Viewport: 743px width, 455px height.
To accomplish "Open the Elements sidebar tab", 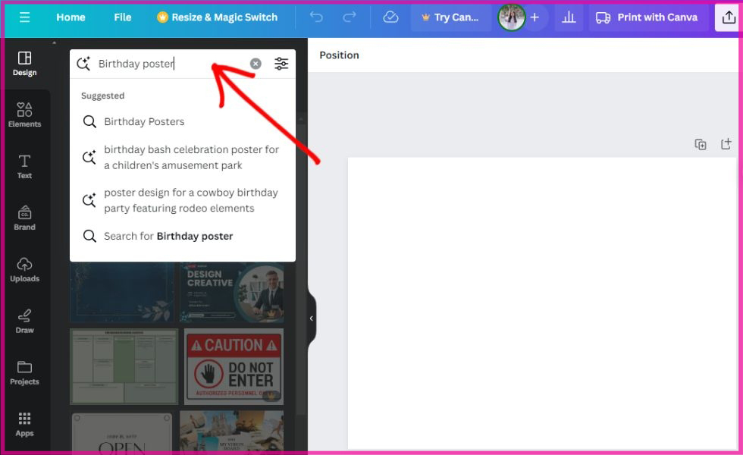I will 24,115.
